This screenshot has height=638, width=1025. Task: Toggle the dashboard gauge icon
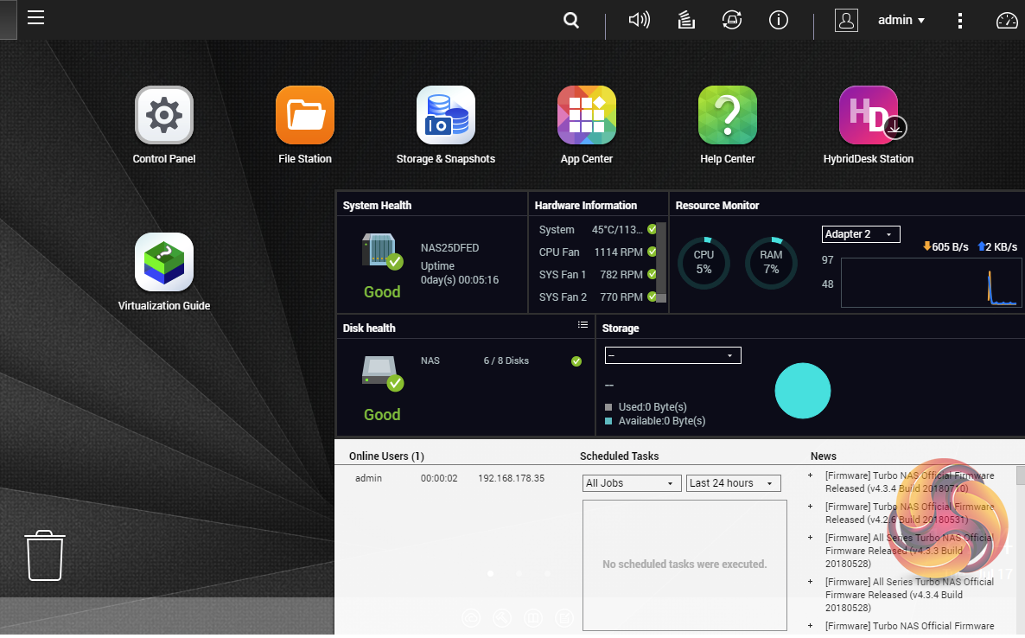coord(1006,20)
